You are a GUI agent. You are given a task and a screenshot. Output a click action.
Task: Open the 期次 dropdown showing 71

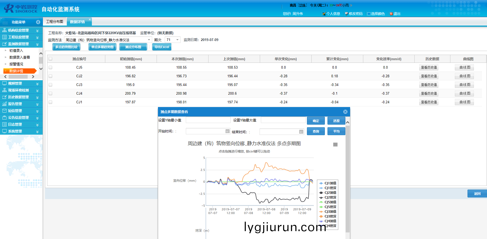point(177,40)
